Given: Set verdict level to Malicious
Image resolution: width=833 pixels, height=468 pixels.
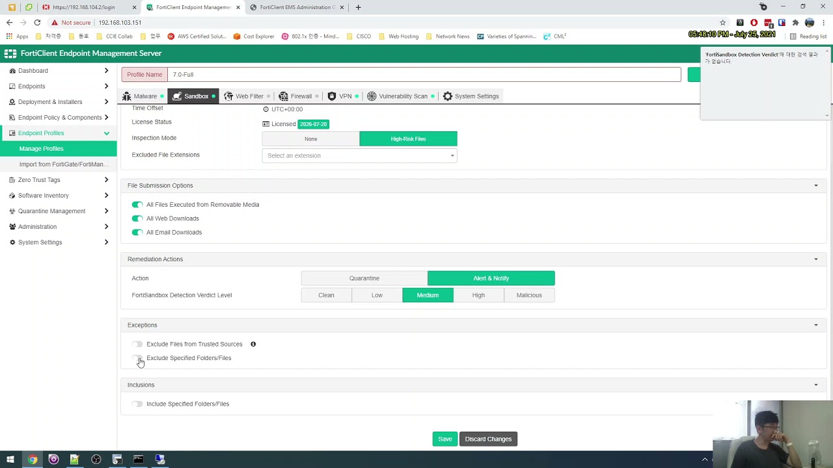Looking at the screenshot, I should coord(529,295).
